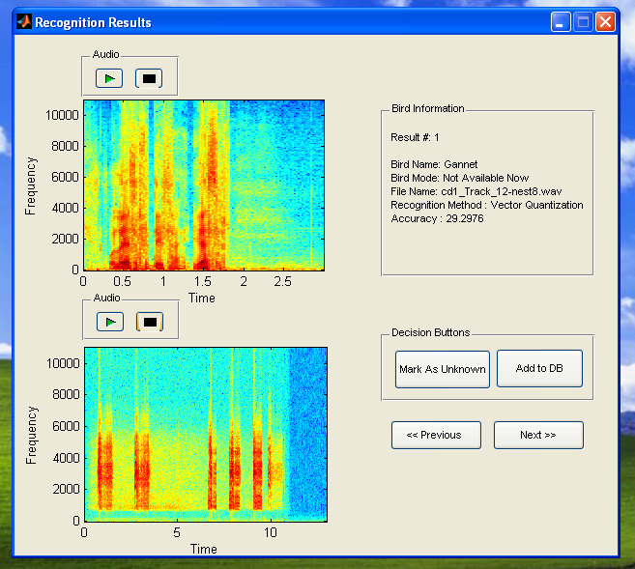
Task: Click the Recognition Results title bar text
Action: click(93, 21)
